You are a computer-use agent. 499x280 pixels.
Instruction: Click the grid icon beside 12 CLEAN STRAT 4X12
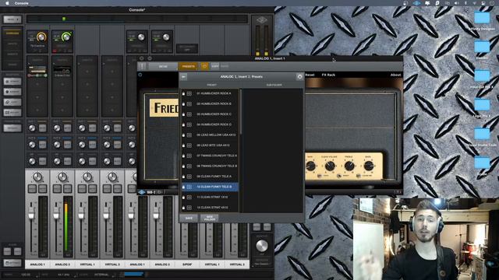189,208
